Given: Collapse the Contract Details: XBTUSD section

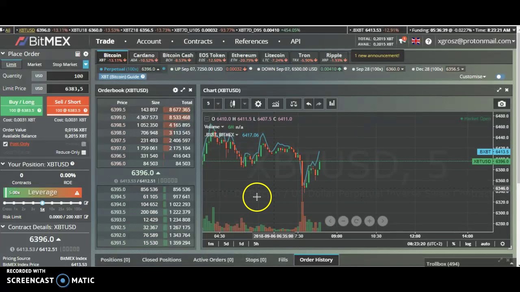Looking at the screenshot, I should 3,227.
